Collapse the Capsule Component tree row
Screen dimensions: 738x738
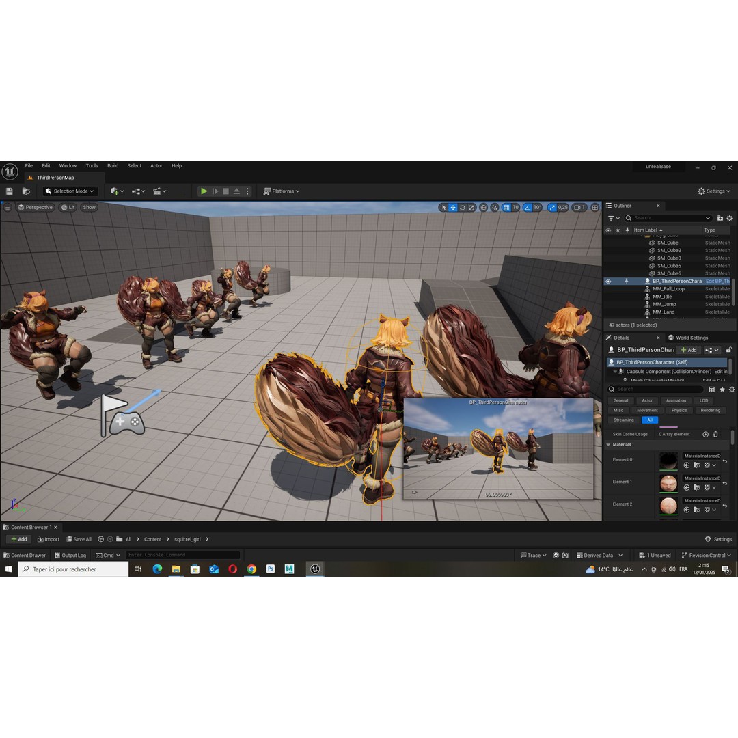point(615,371)
